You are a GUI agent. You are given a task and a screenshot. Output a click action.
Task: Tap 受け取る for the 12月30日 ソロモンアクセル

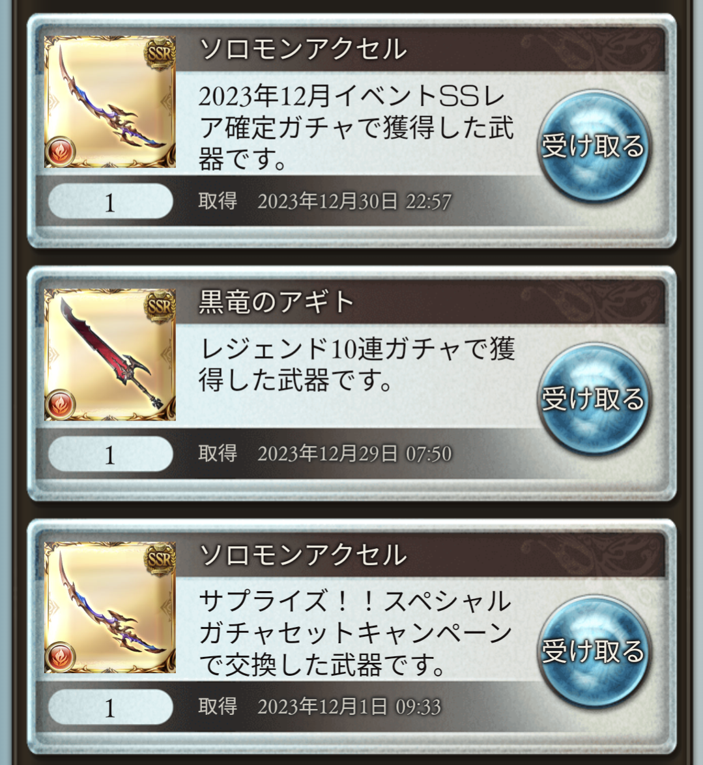pyautogui.click(x=593, y=145)
